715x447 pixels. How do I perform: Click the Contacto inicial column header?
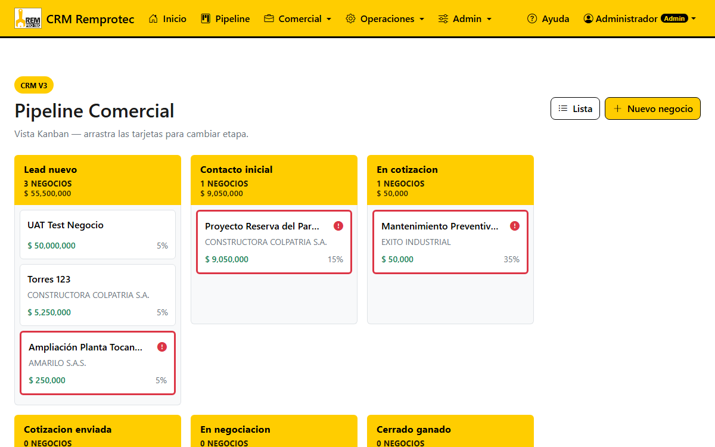click(274, 180)
